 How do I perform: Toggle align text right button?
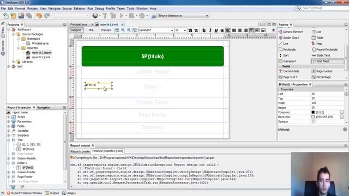(245, 30)
